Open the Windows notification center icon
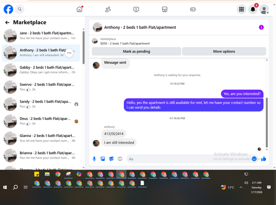This screenshot has width=276, height=205. [269, 187]
